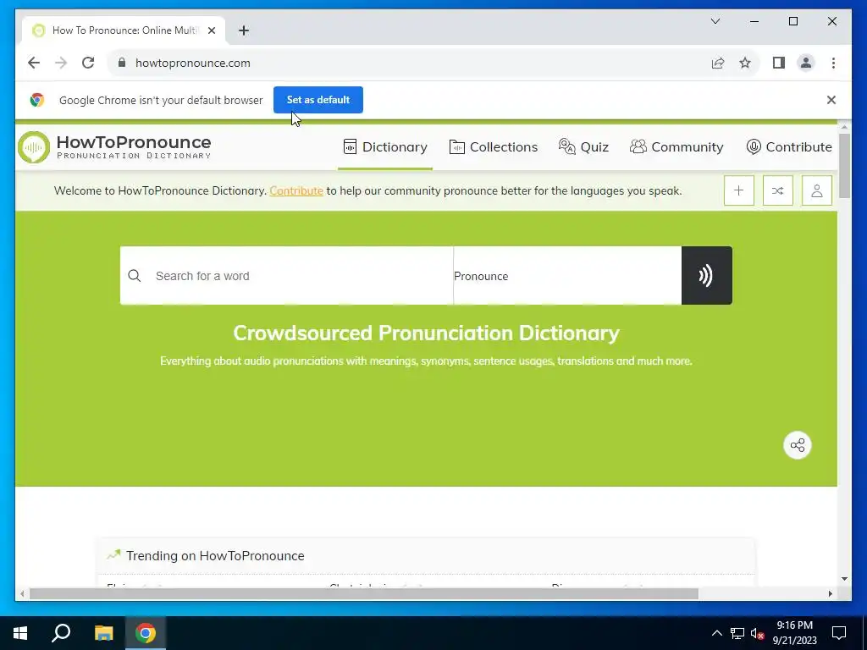Open the Windows notification center
The width and height of the screenshot is (867, 650).
tap(839, 633)
